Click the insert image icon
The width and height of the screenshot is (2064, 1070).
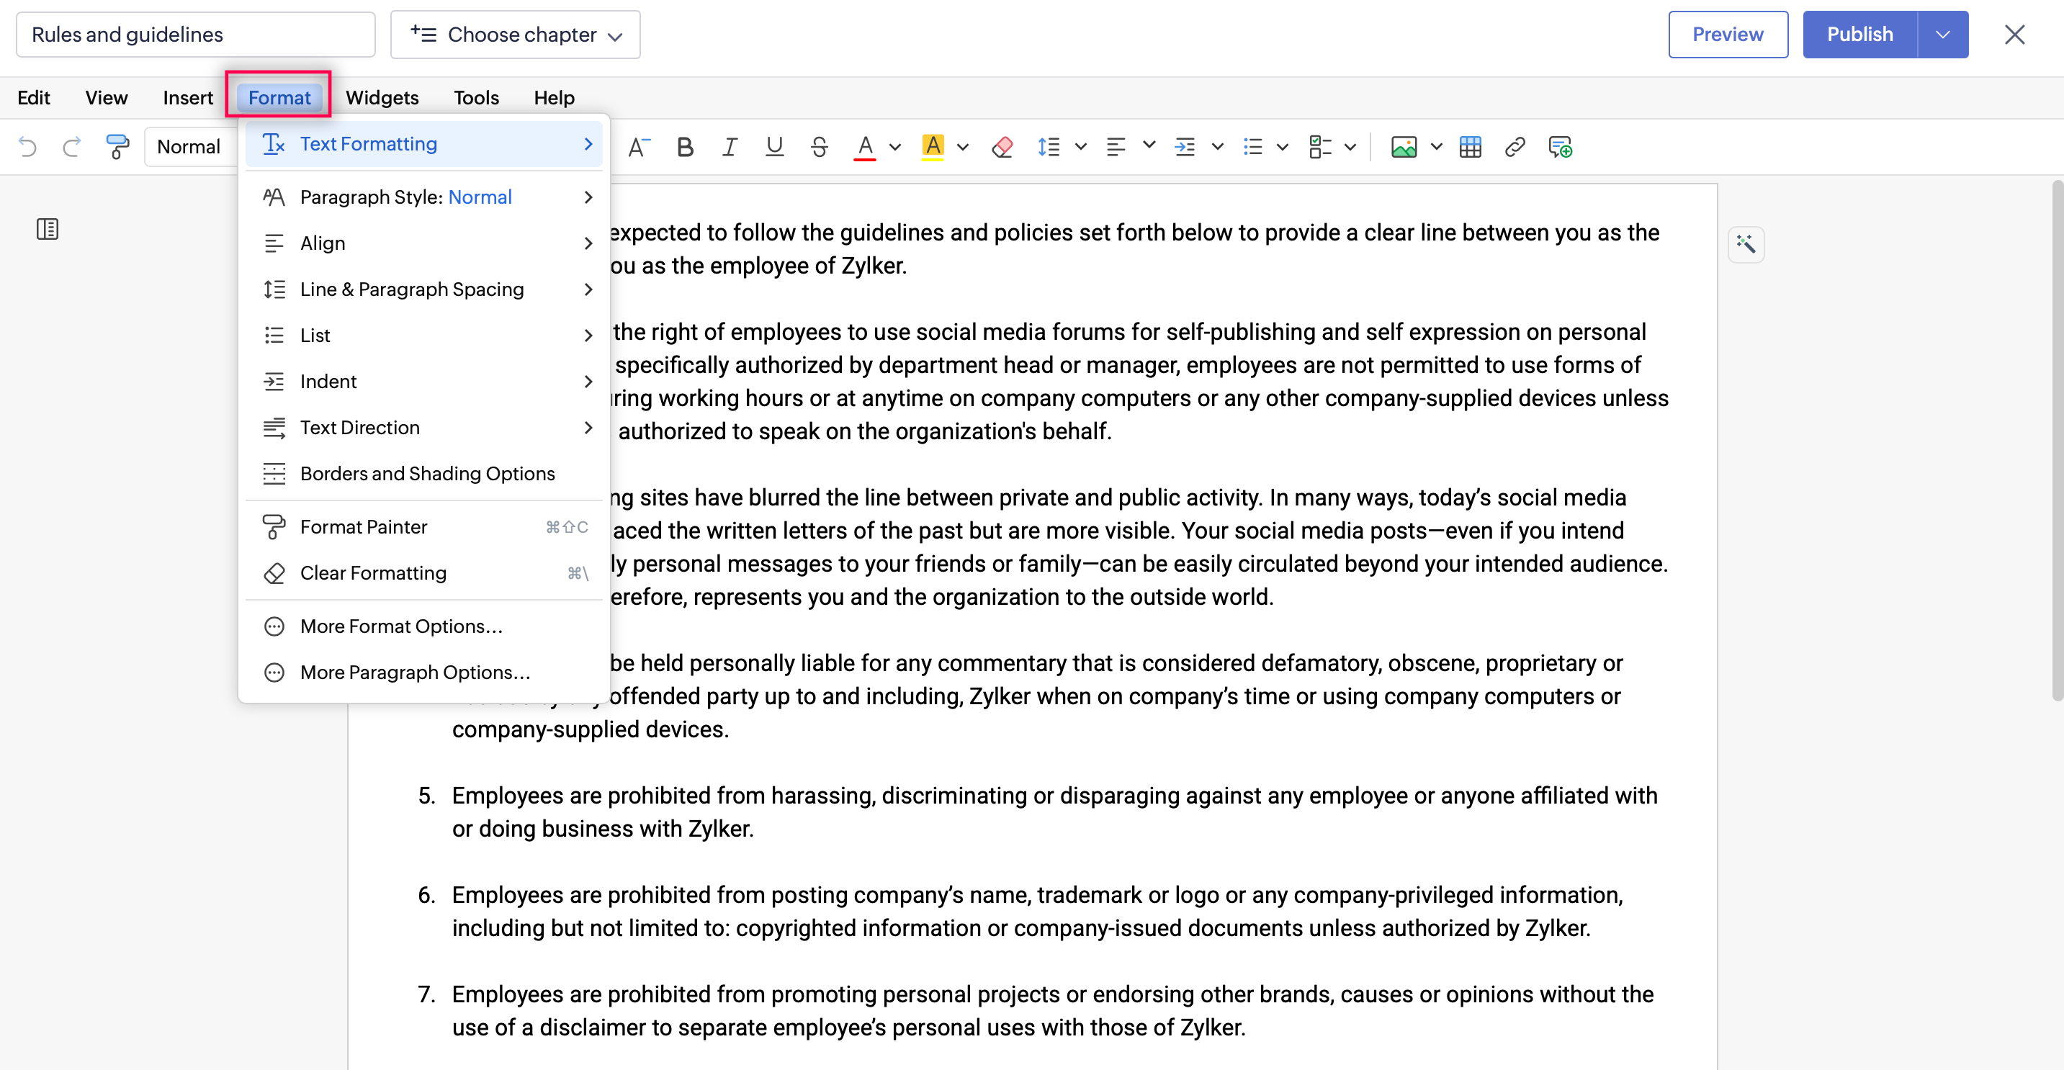pyautogui.click(x=1404, y=148)
